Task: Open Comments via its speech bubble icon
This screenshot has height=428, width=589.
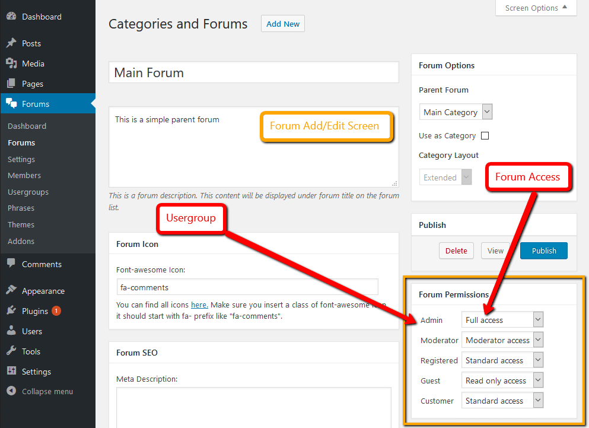Action: pos(12,264)
